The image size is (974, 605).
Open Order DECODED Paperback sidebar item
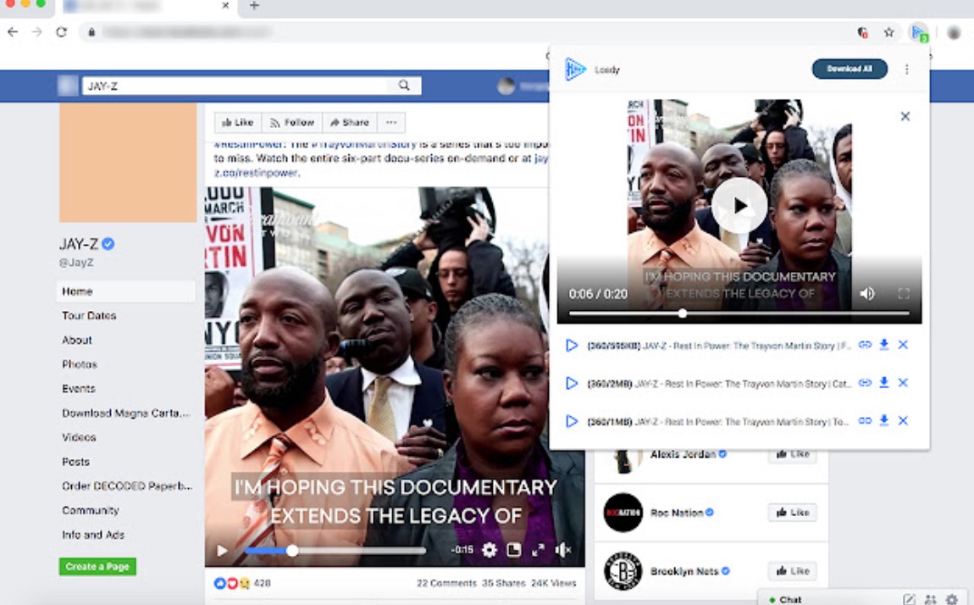click(x=127, y=486)
